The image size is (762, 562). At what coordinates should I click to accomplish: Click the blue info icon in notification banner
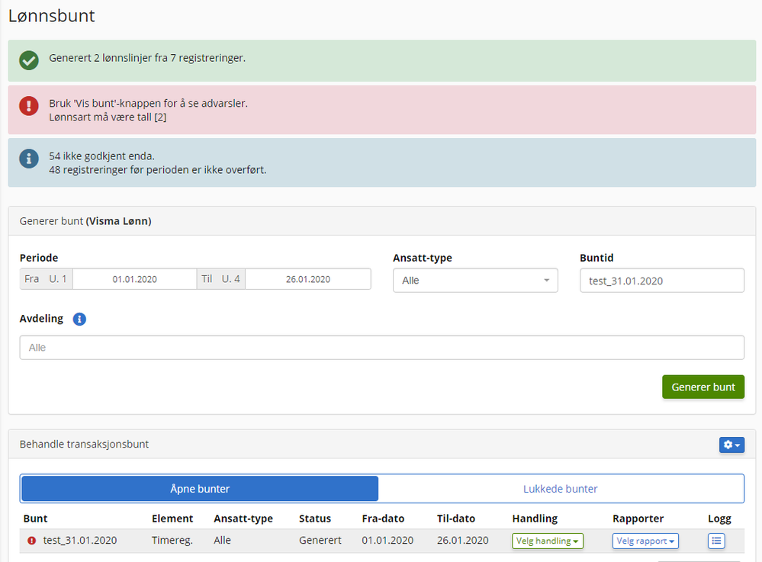(x=29, y=159)
